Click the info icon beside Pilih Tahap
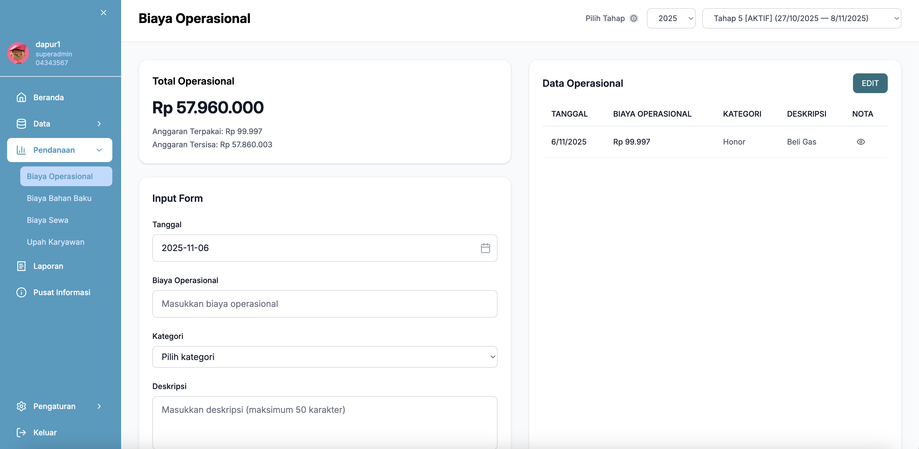919x449 pixels. (633, 19)
